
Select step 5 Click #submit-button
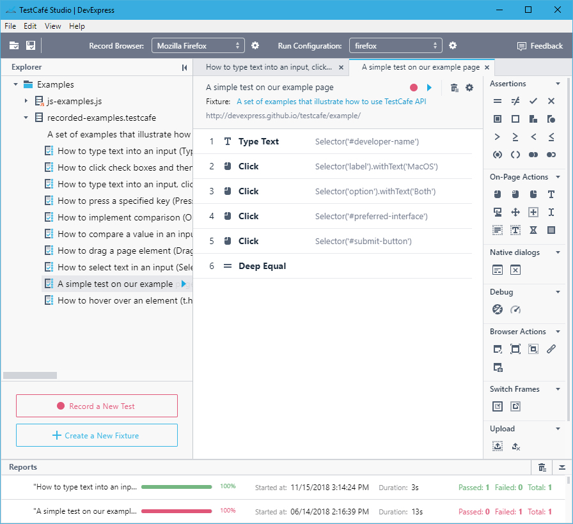[333, 241]
